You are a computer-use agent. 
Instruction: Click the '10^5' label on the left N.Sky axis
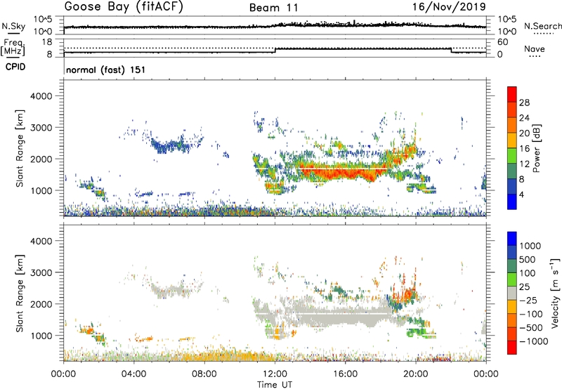coord(42,20)
